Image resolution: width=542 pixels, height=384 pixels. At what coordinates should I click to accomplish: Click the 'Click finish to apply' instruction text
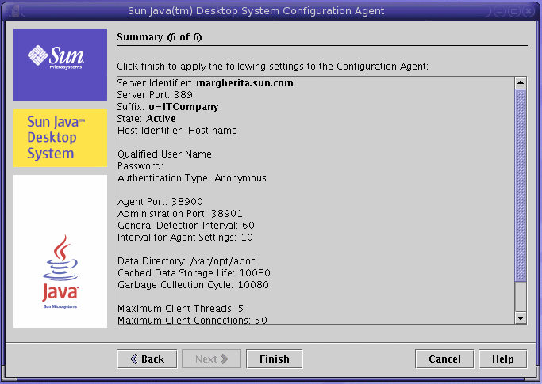[272, 67]
